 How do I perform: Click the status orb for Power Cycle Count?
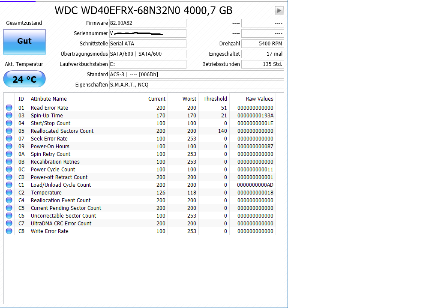(x=9, y=170)
